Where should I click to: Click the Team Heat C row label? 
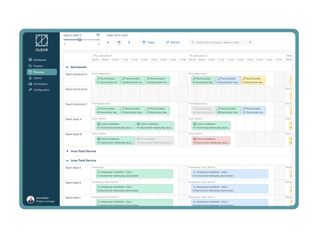point(73,198)
